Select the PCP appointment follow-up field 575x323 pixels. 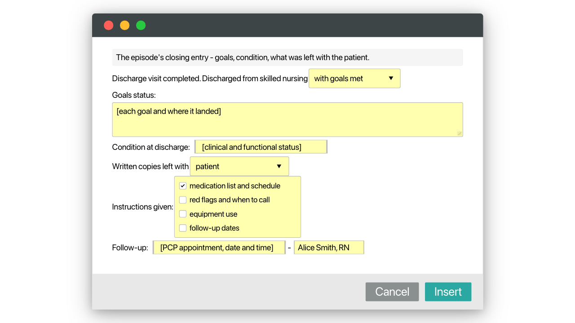click(x=219, y=248)
